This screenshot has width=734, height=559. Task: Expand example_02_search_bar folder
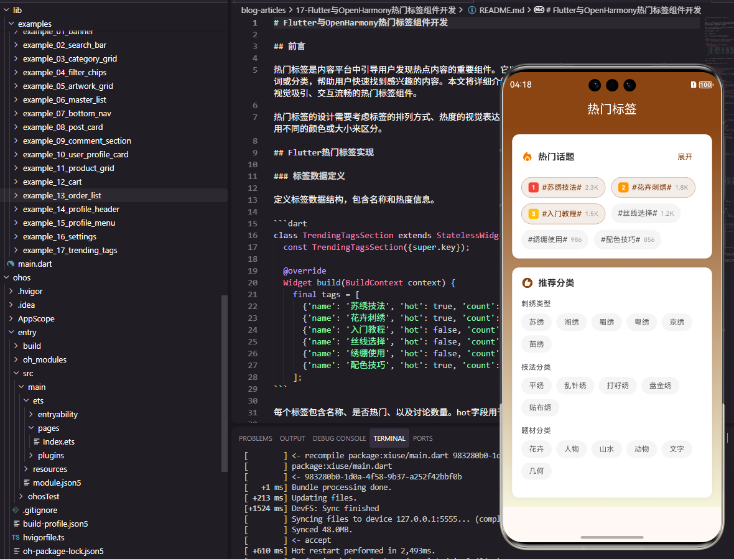point(16,45)
